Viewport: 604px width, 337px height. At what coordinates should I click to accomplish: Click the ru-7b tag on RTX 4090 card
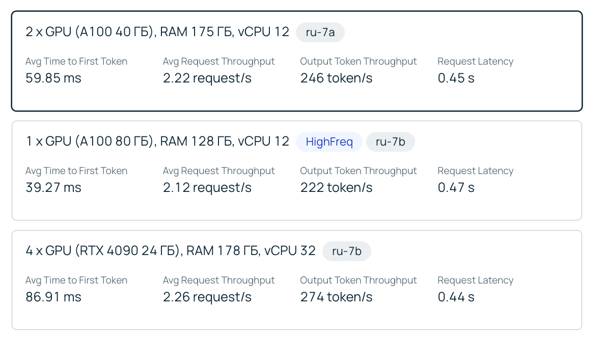coord(347,251)
